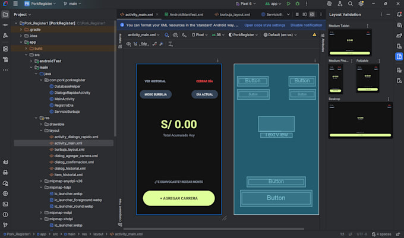
Task: Click the Clear Constraints icon
Action: [x=154, y=44]
